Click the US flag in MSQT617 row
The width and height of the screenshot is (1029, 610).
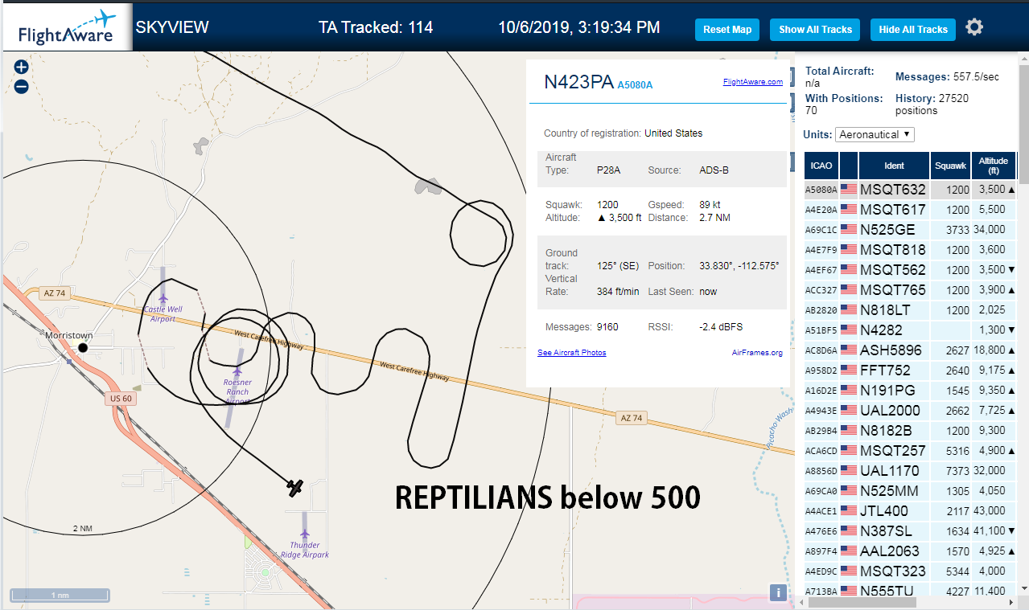click(x=848, y=210)
